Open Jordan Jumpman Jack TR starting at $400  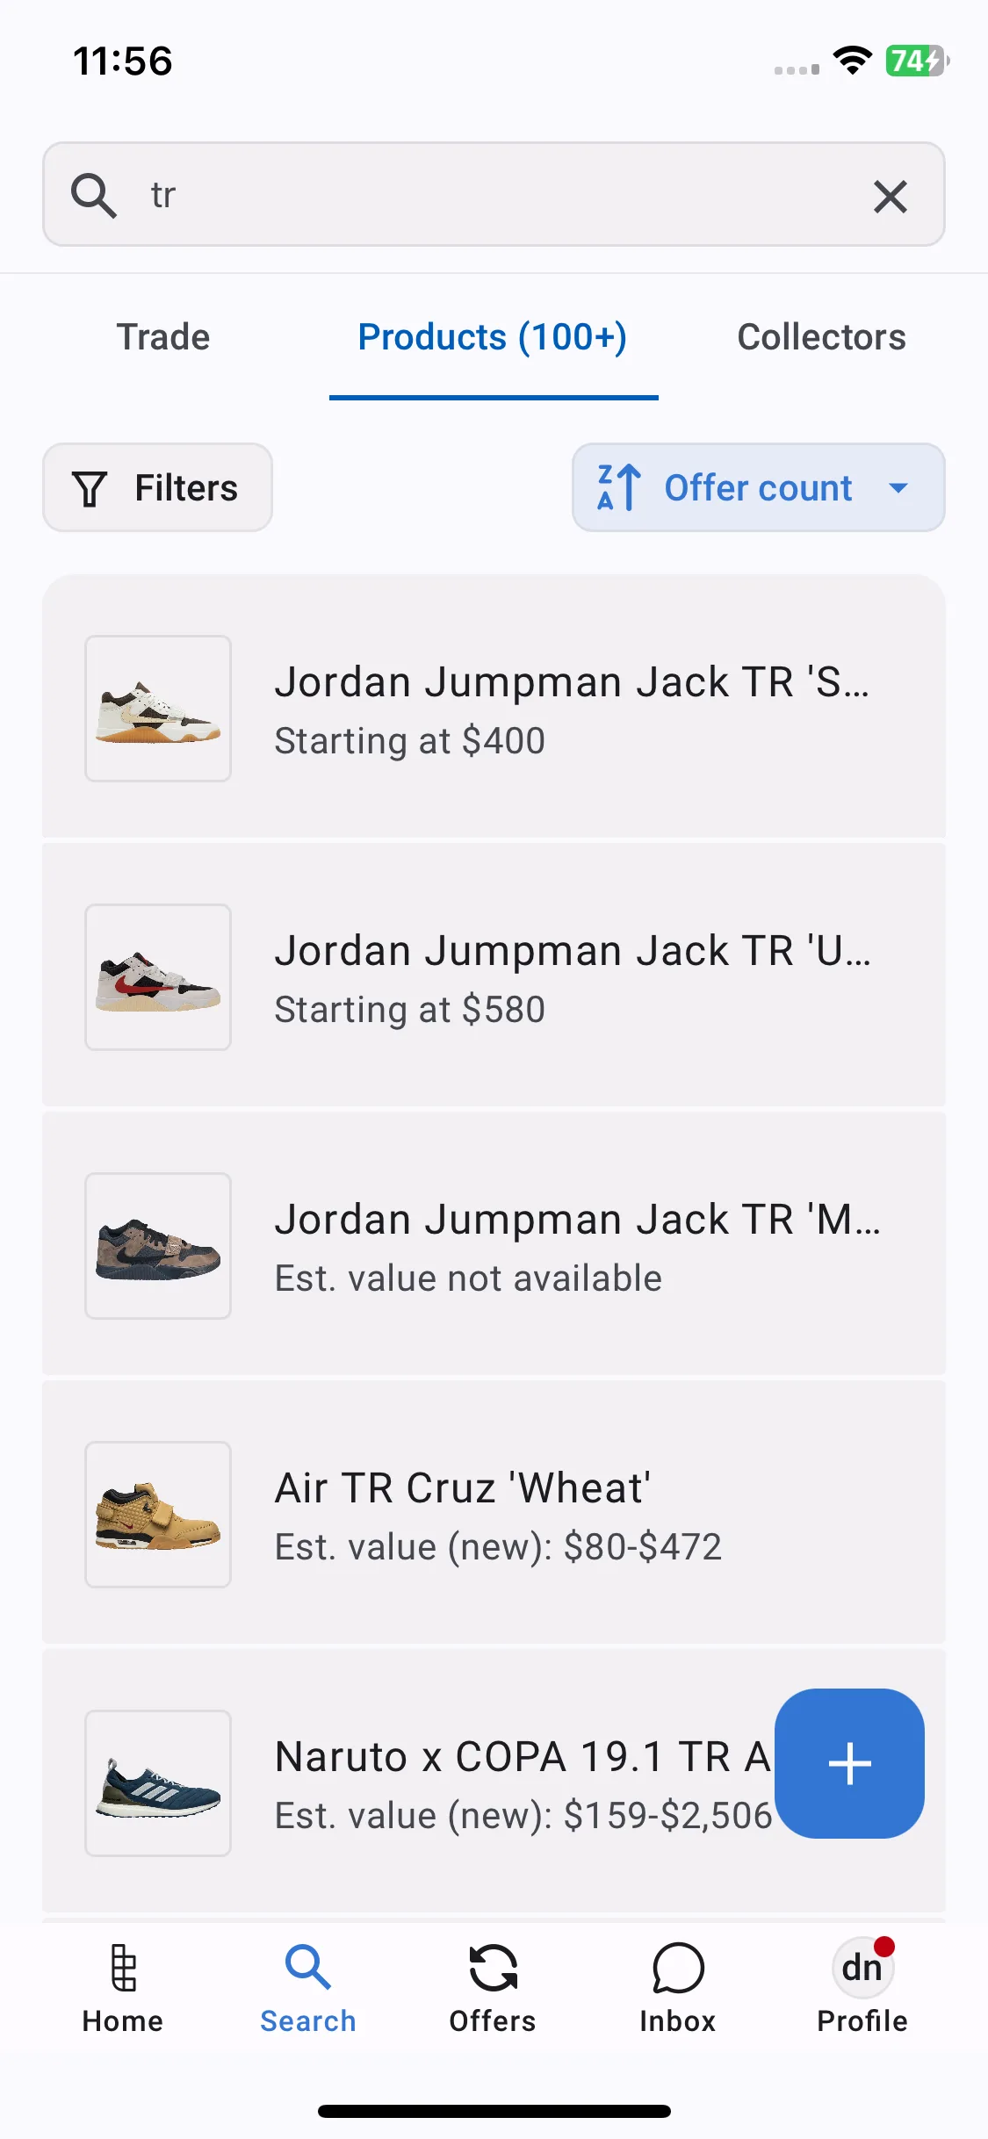click(x=494, y=708)
